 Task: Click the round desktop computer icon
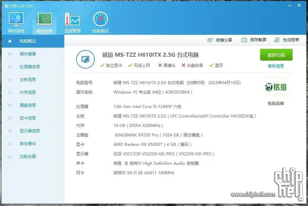tap(85, 59)
